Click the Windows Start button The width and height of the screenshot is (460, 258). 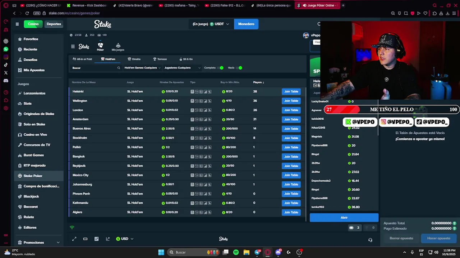[x=161, y=252]
